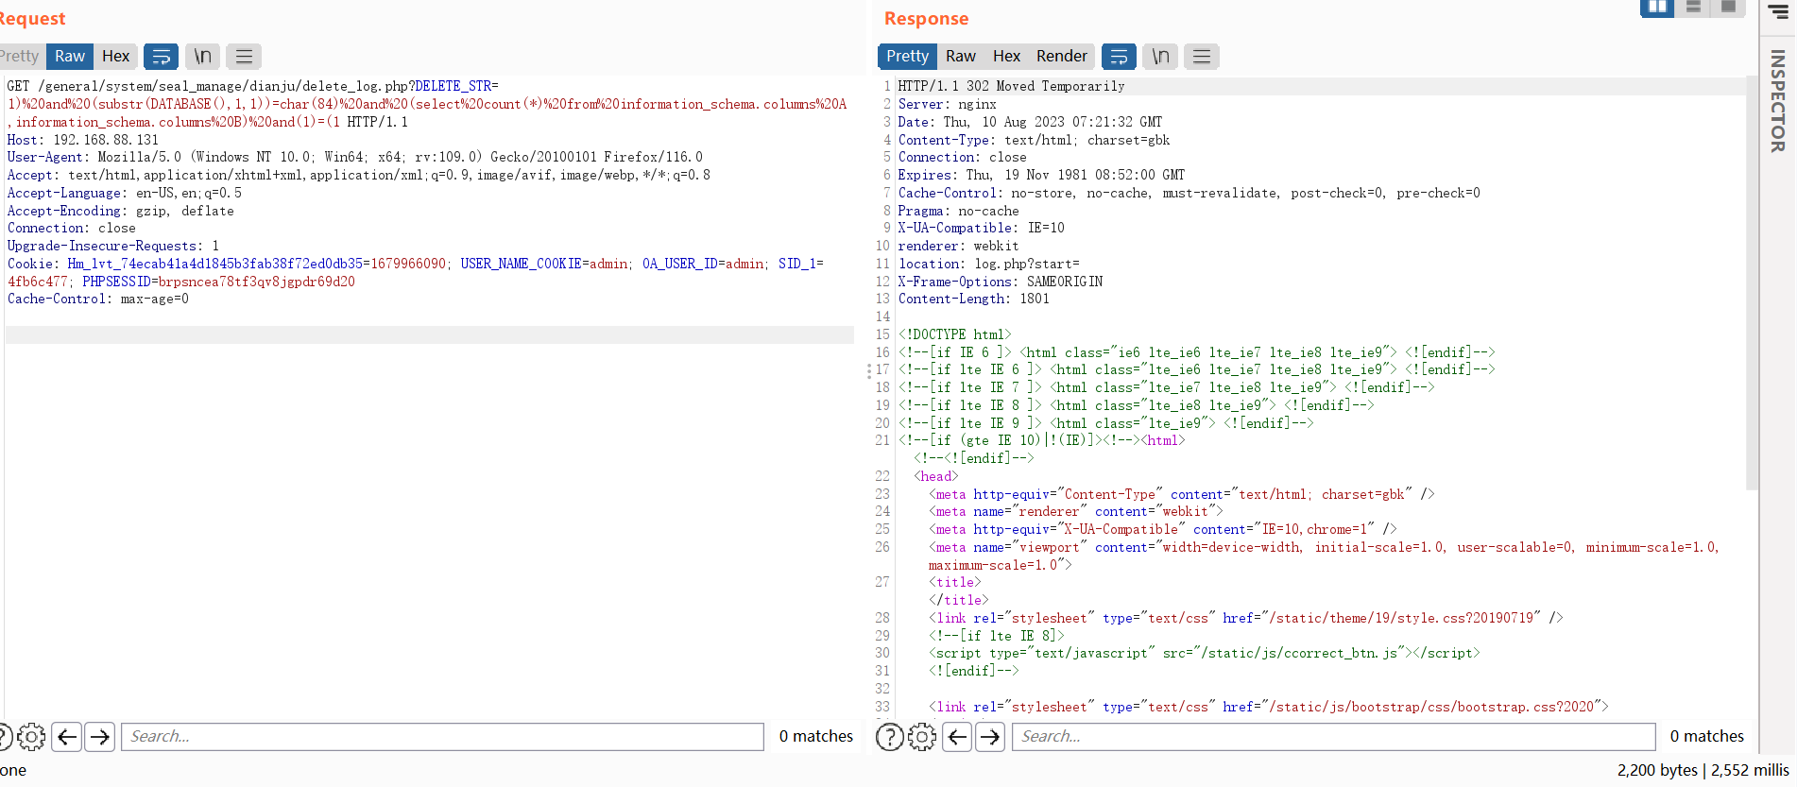
Task: Toggle word wrap icon in Request pane
Action: pyautogui.click(x=162, y=57)
